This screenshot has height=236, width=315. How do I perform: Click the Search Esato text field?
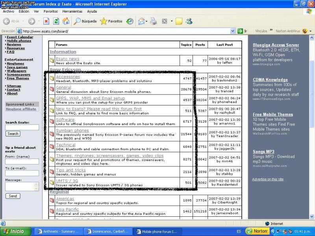point(22,127)
